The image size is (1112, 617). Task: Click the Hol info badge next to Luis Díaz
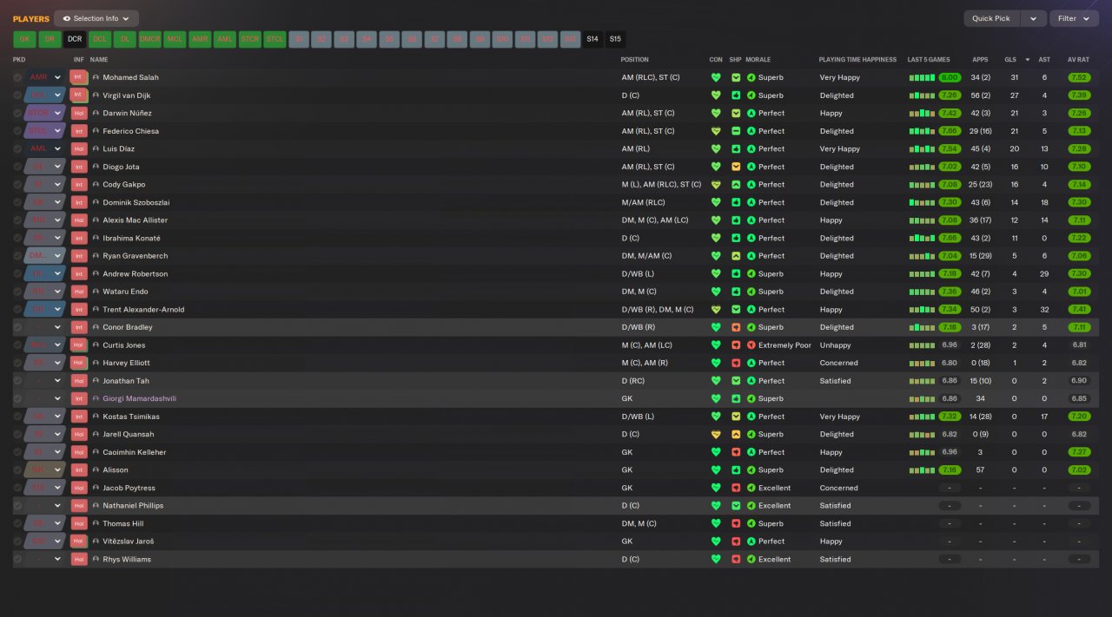point(79,148)
